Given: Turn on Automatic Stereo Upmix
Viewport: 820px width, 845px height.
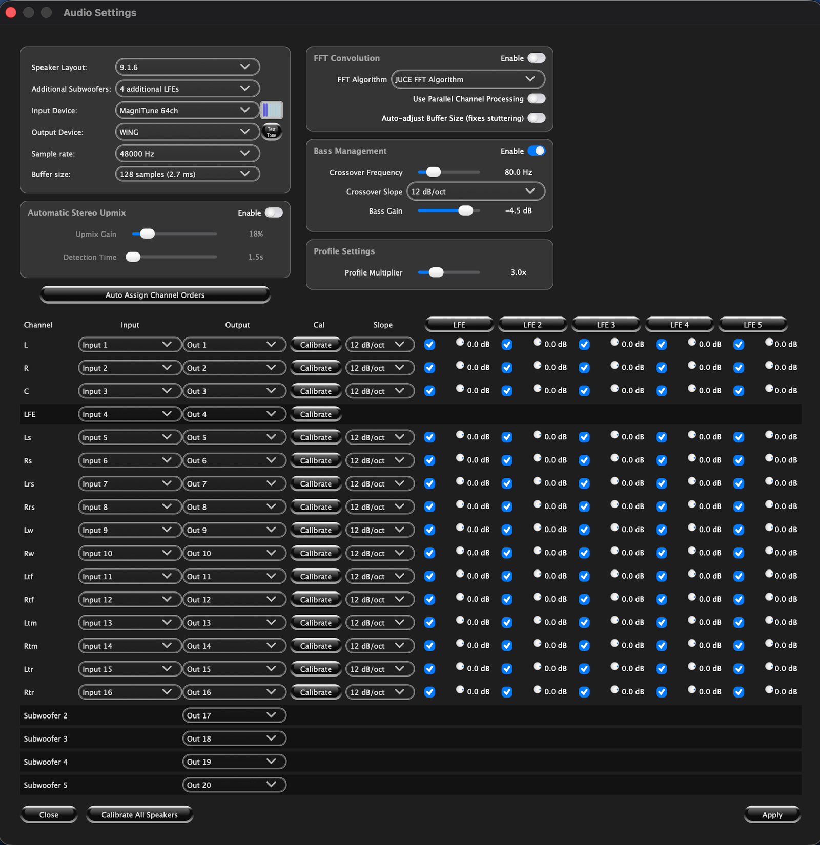Looking at the screenshot, I should point(274,213).
